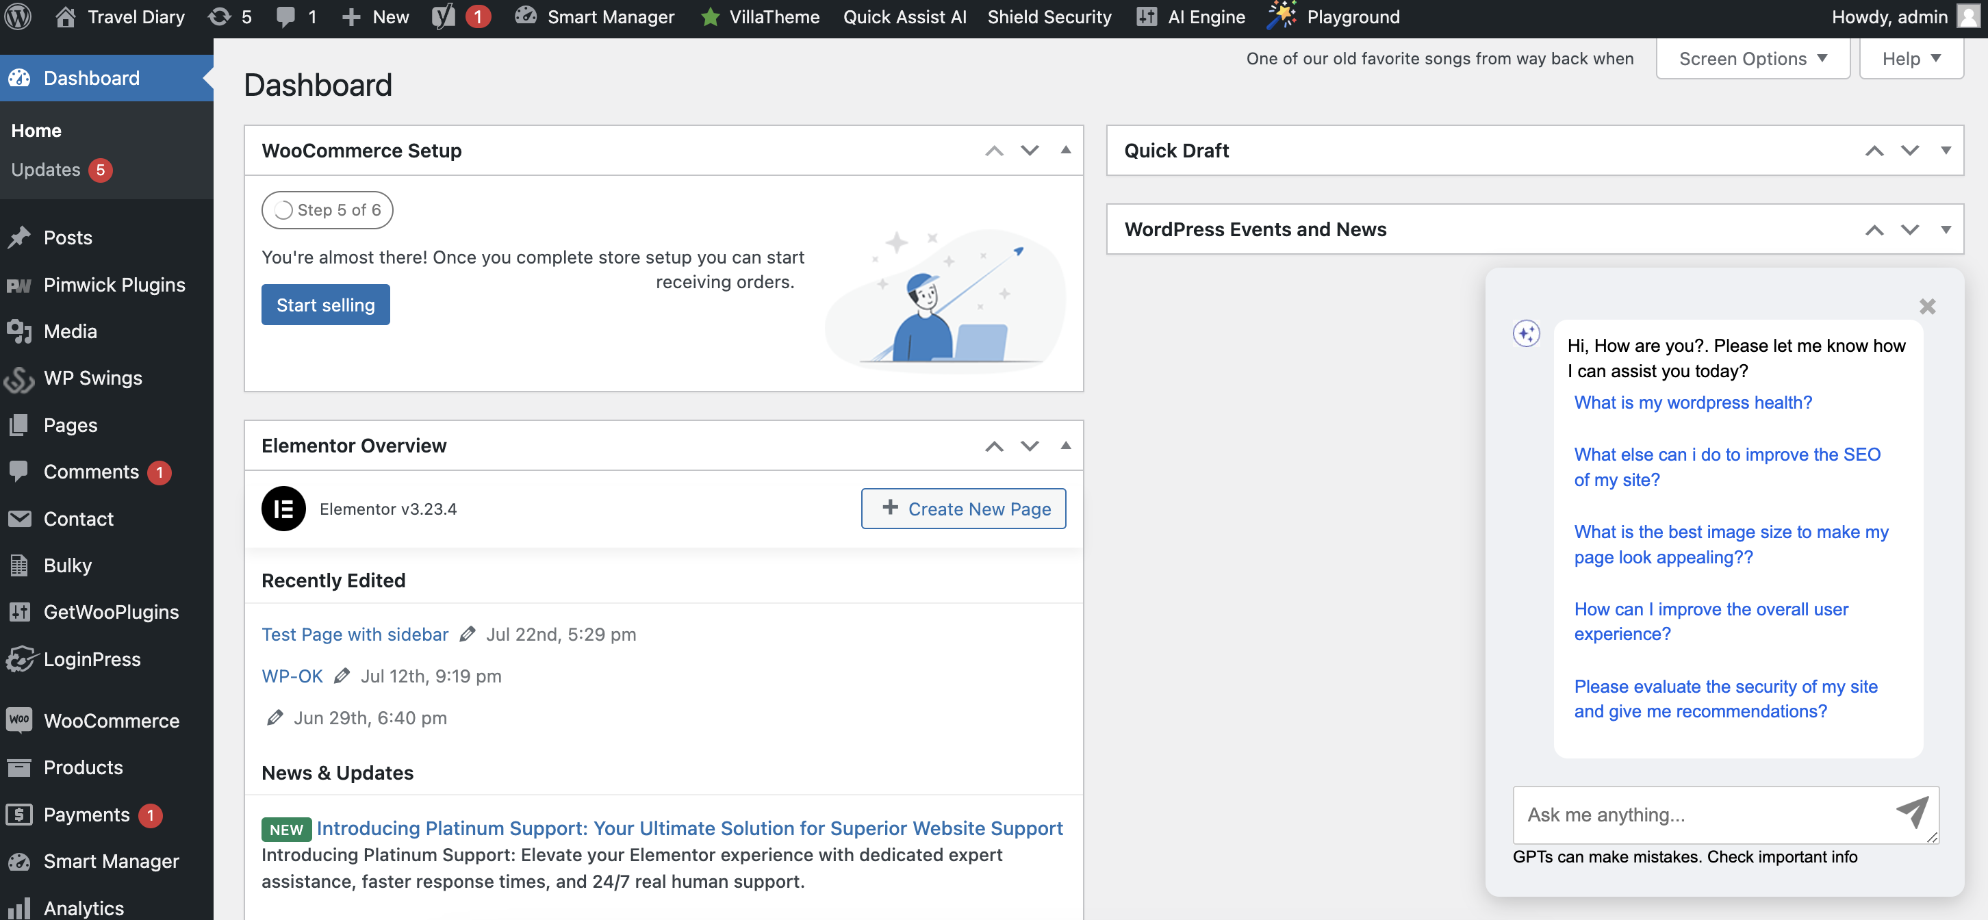1988x920 pixels.
Task: Click pencil icon next to WP-OK
Action: pos(342,676)
